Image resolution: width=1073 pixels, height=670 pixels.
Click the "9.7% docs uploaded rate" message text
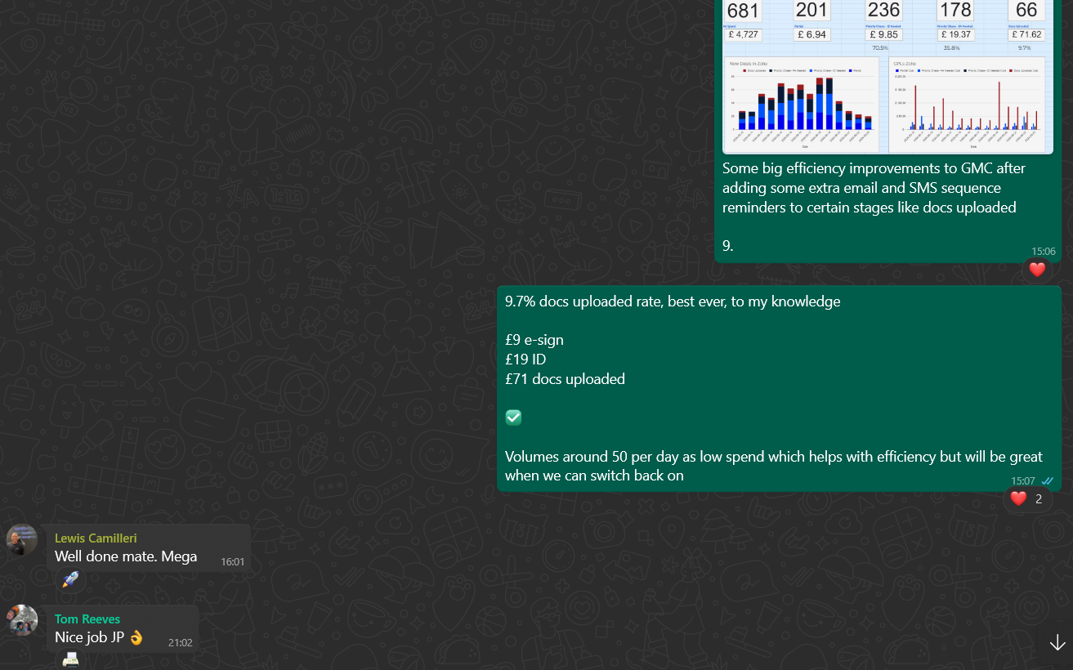(x=672, y=301)
